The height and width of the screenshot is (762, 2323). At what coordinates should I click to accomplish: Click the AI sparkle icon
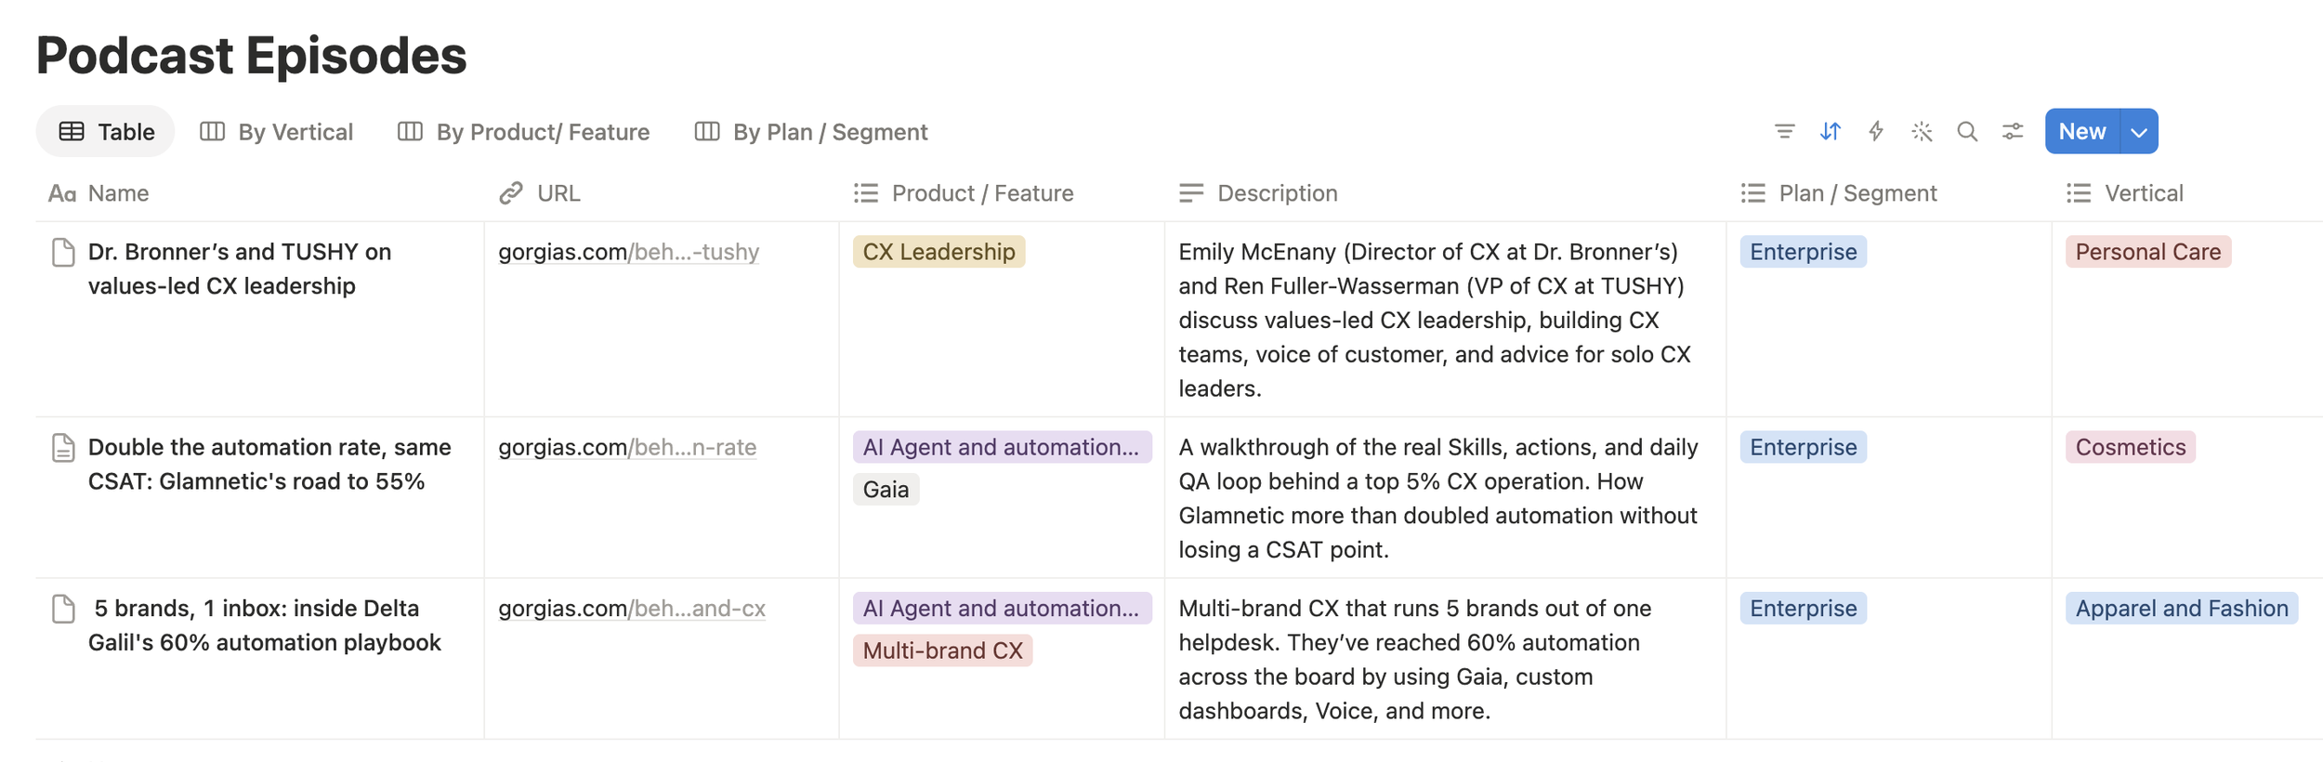(1922, 131)
